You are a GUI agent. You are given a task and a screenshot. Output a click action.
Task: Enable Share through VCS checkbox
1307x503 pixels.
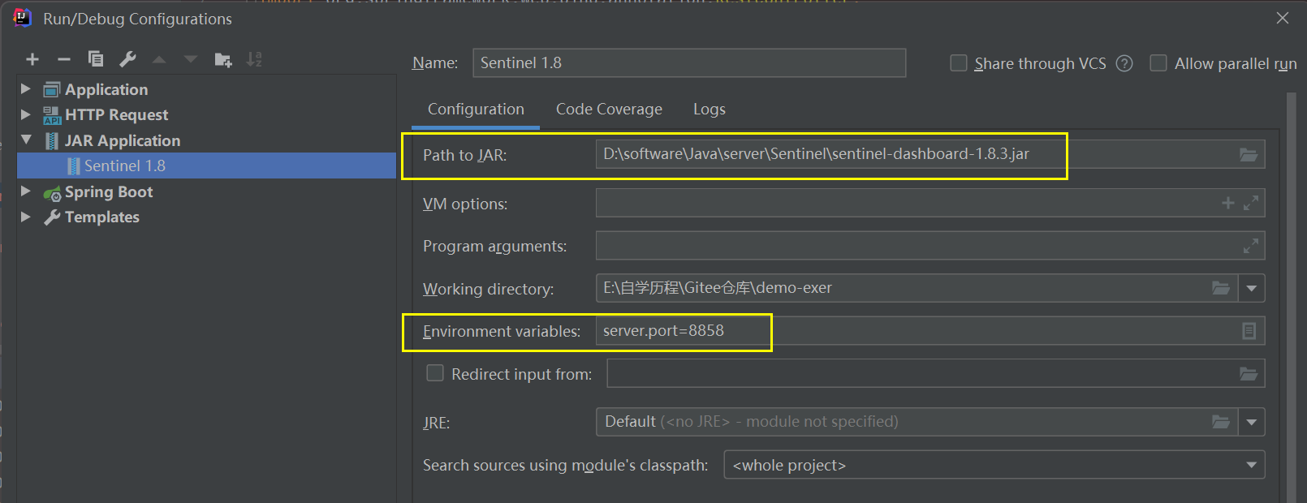(x=959, y=63)
